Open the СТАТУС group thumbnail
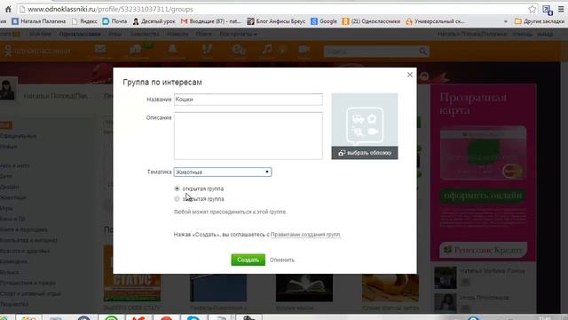The width and height of the screenshot is (568, 320). click(x=132, y=274)
